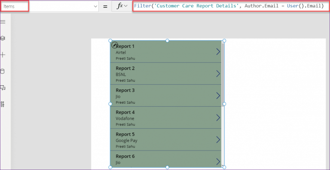Image resolution: width=330 pixels, height=170 pixels.
Task: Select Preeti Sahu under Airtel
Action: 125,59
